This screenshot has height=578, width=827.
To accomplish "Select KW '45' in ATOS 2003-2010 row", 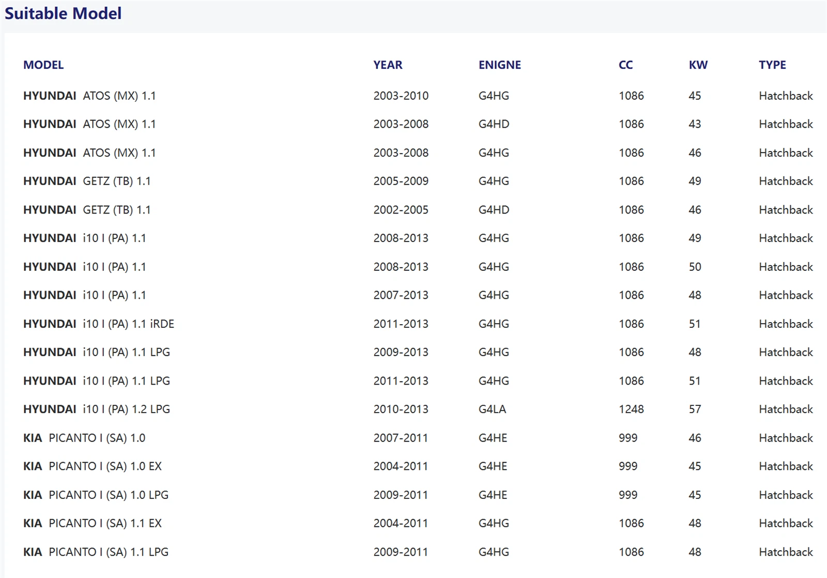I will tap(695, 96).
